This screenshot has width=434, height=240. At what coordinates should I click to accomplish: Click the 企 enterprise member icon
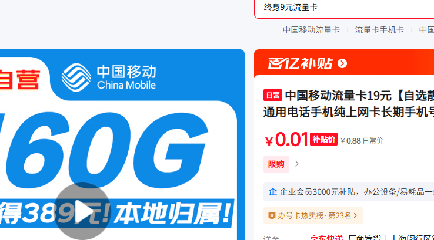pos(273,192)
